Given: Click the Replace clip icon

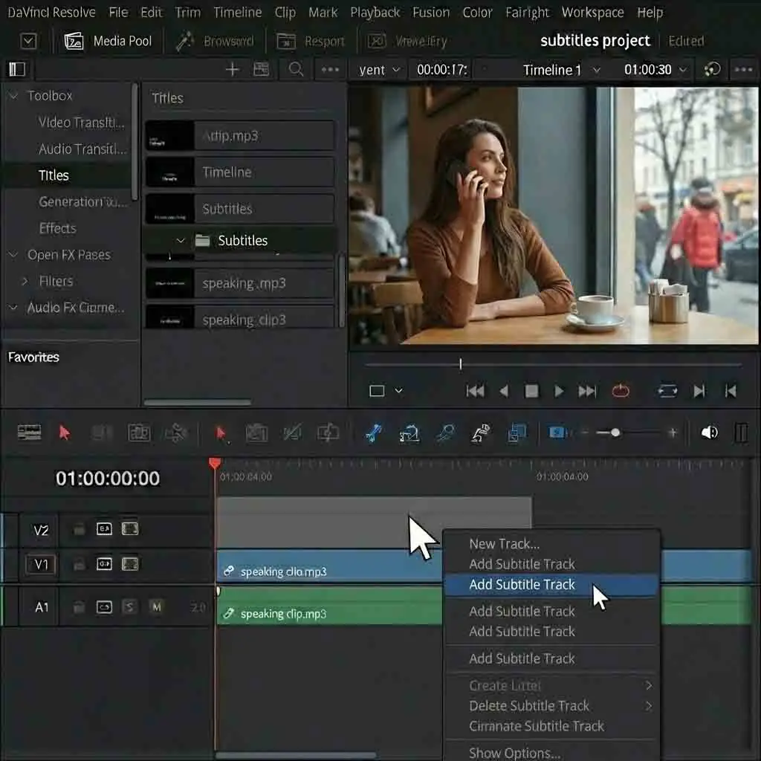Looking at the screenshot, I should (328, 433).
